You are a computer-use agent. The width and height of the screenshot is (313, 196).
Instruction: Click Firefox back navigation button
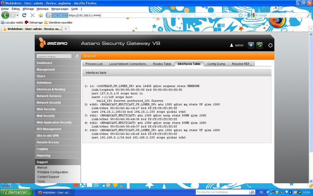pos(5,15)
